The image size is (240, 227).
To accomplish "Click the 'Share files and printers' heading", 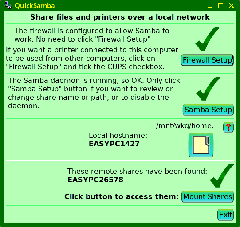I will point(120,17).
